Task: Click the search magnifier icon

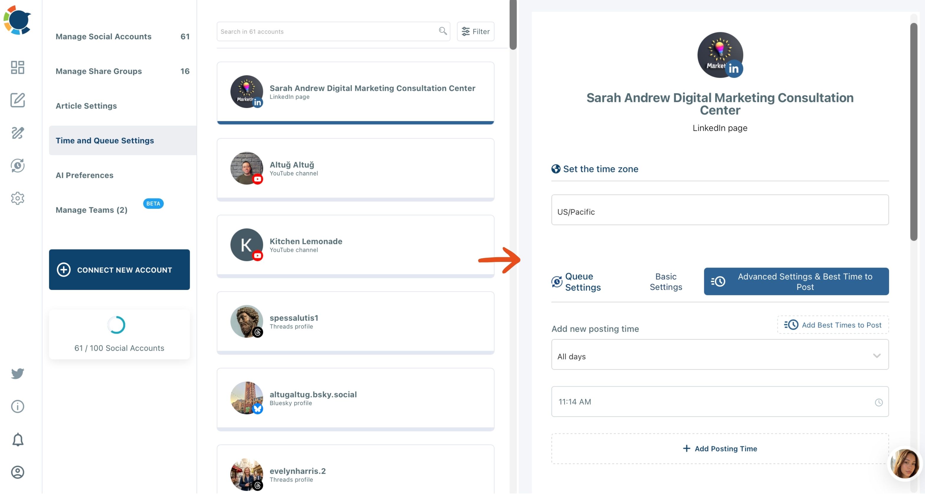Action: pyautogui.click(x=443, y=31)
